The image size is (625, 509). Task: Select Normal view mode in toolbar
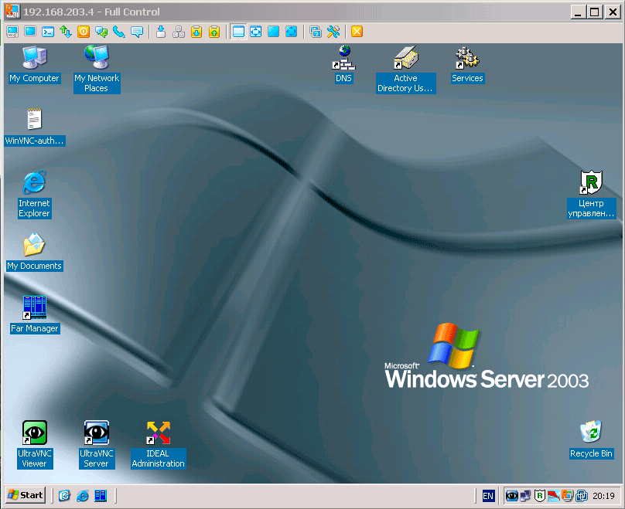click(x=238, y=32)
